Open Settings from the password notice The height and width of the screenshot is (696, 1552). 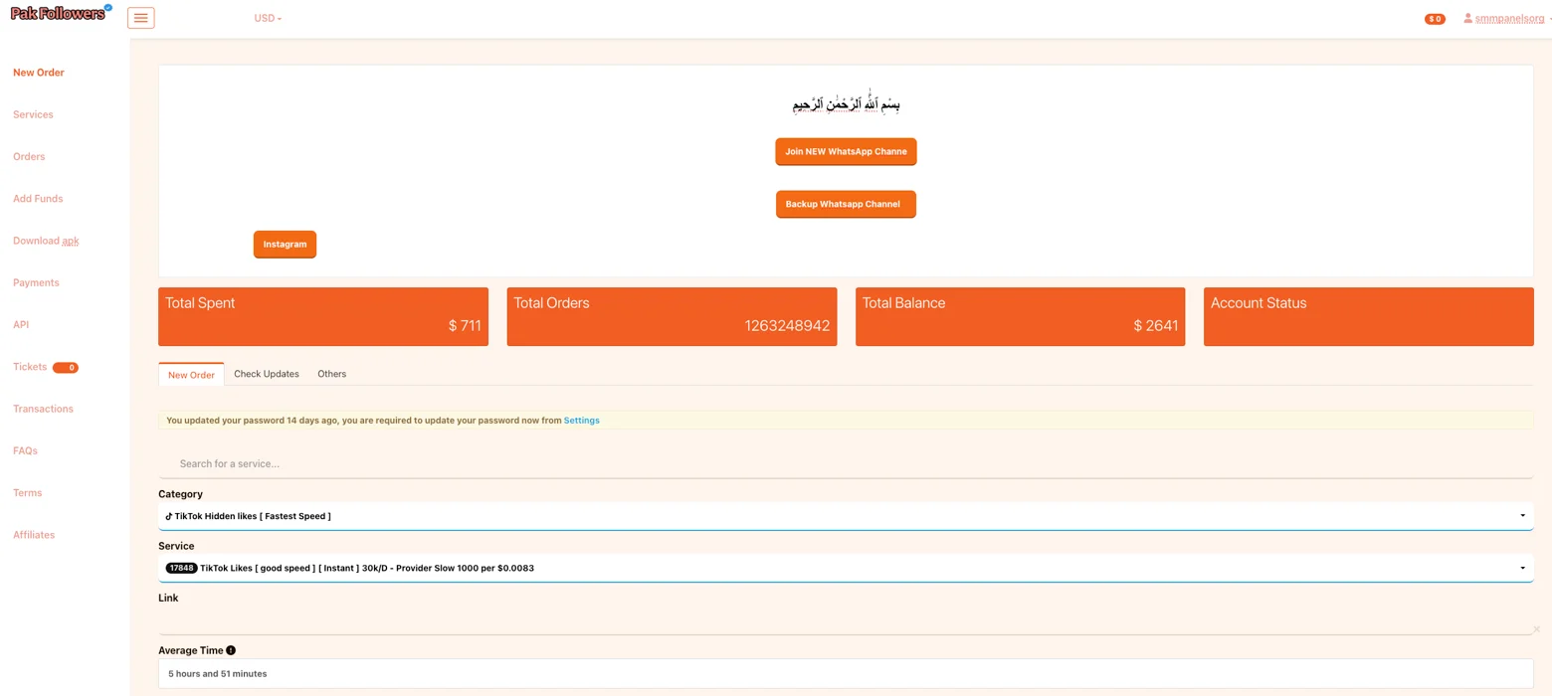click(x=581, y=420)
